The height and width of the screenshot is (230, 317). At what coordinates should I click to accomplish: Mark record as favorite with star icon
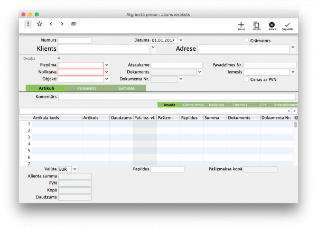tap(39, 24)
